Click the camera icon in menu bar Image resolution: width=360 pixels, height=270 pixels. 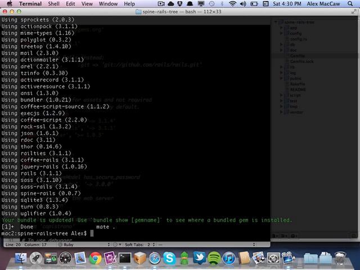point(161,4)
